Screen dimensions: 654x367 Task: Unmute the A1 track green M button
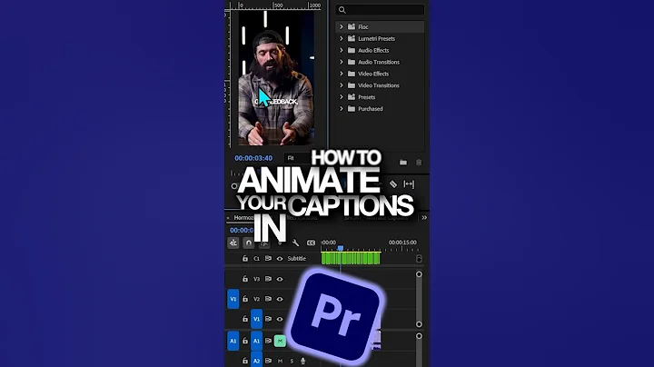[x=280, y=341]
